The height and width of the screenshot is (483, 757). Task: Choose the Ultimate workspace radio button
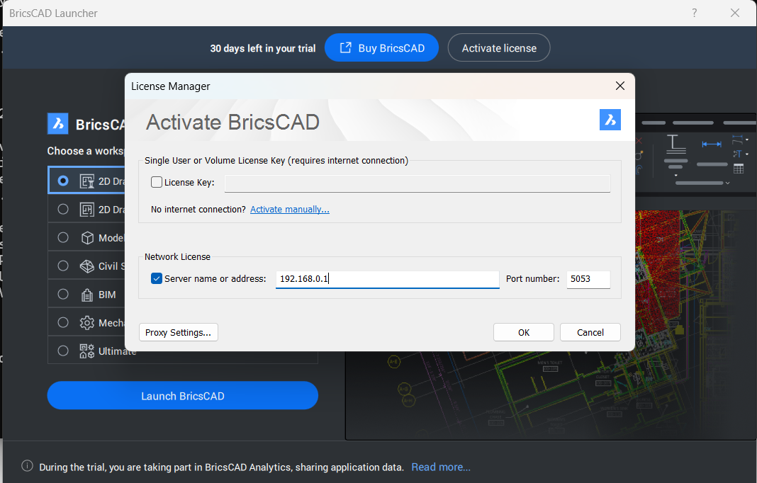pyautogui.click(x=63, y=351)
